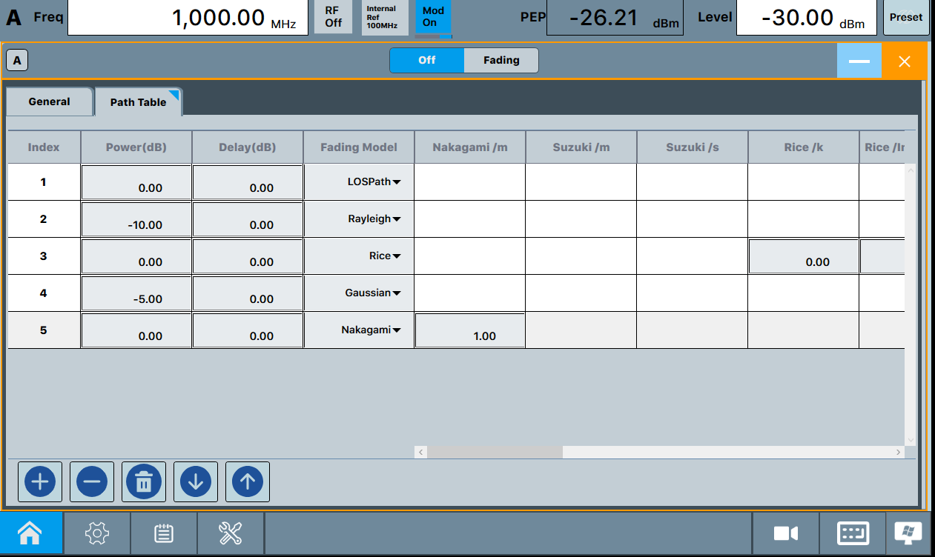Go to home screen icon
This screenshot has width=935, height=557.
(30, 533)
